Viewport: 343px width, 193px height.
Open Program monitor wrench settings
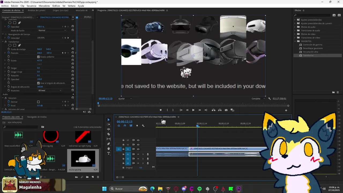(270, 99)
